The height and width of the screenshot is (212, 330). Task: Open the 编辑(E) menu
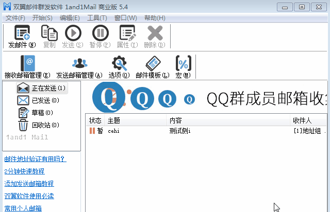coord(70,18)
